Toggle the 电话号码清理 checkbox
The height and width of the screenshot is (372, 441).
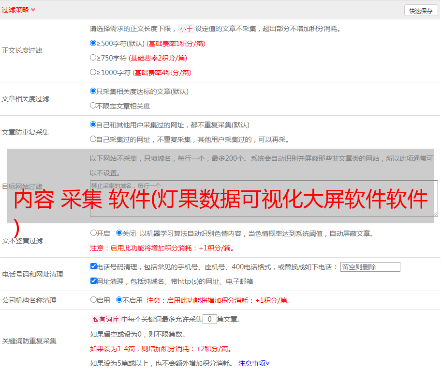pos(93,266)
